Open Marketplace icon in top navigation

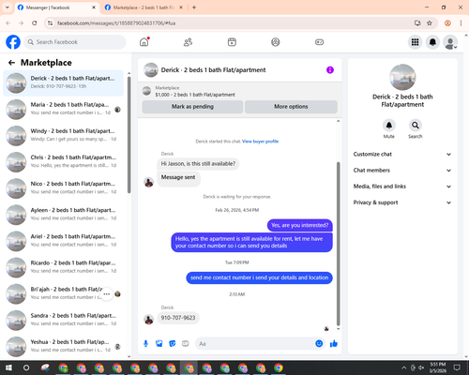point(232,42)
